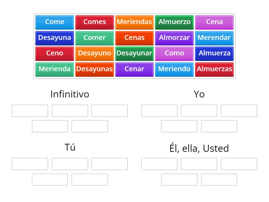The width and height of the screenshot is (269, 202).
Task: Select the word tile Comer
Action: pos(94,38)
